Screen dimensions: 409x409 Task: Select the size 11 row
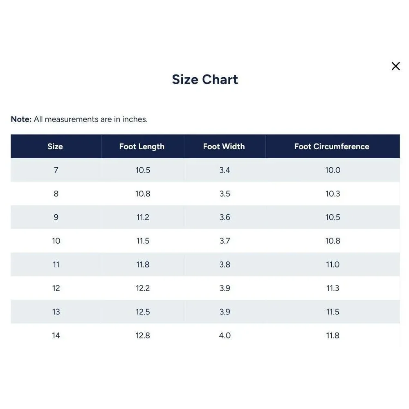click(205, 264)
